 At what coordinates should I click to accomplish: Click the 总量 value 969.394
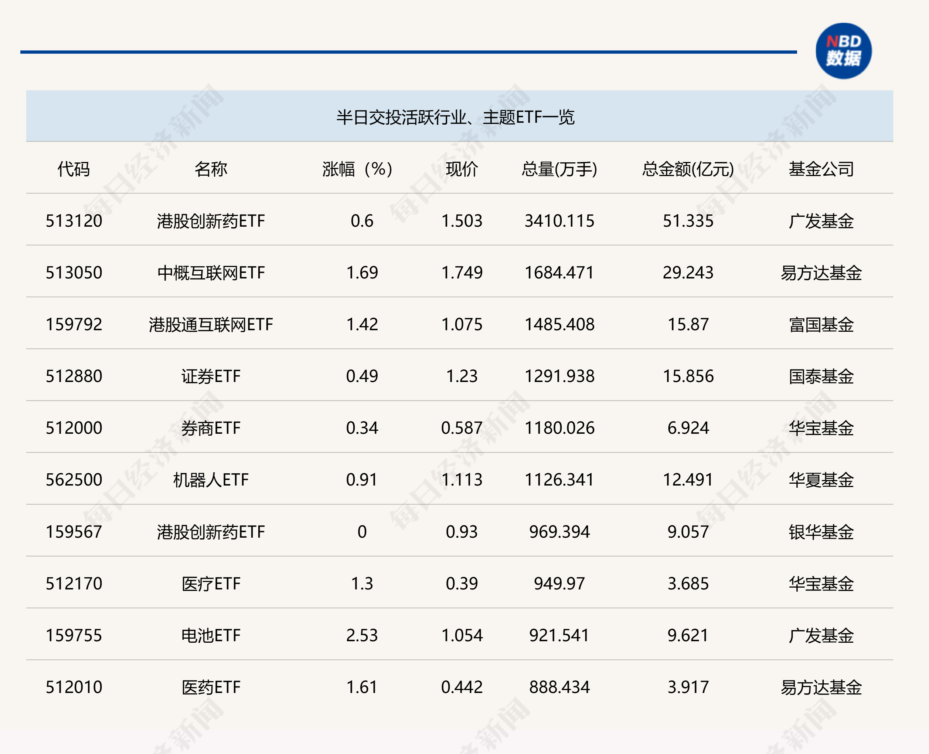point(559,532)
